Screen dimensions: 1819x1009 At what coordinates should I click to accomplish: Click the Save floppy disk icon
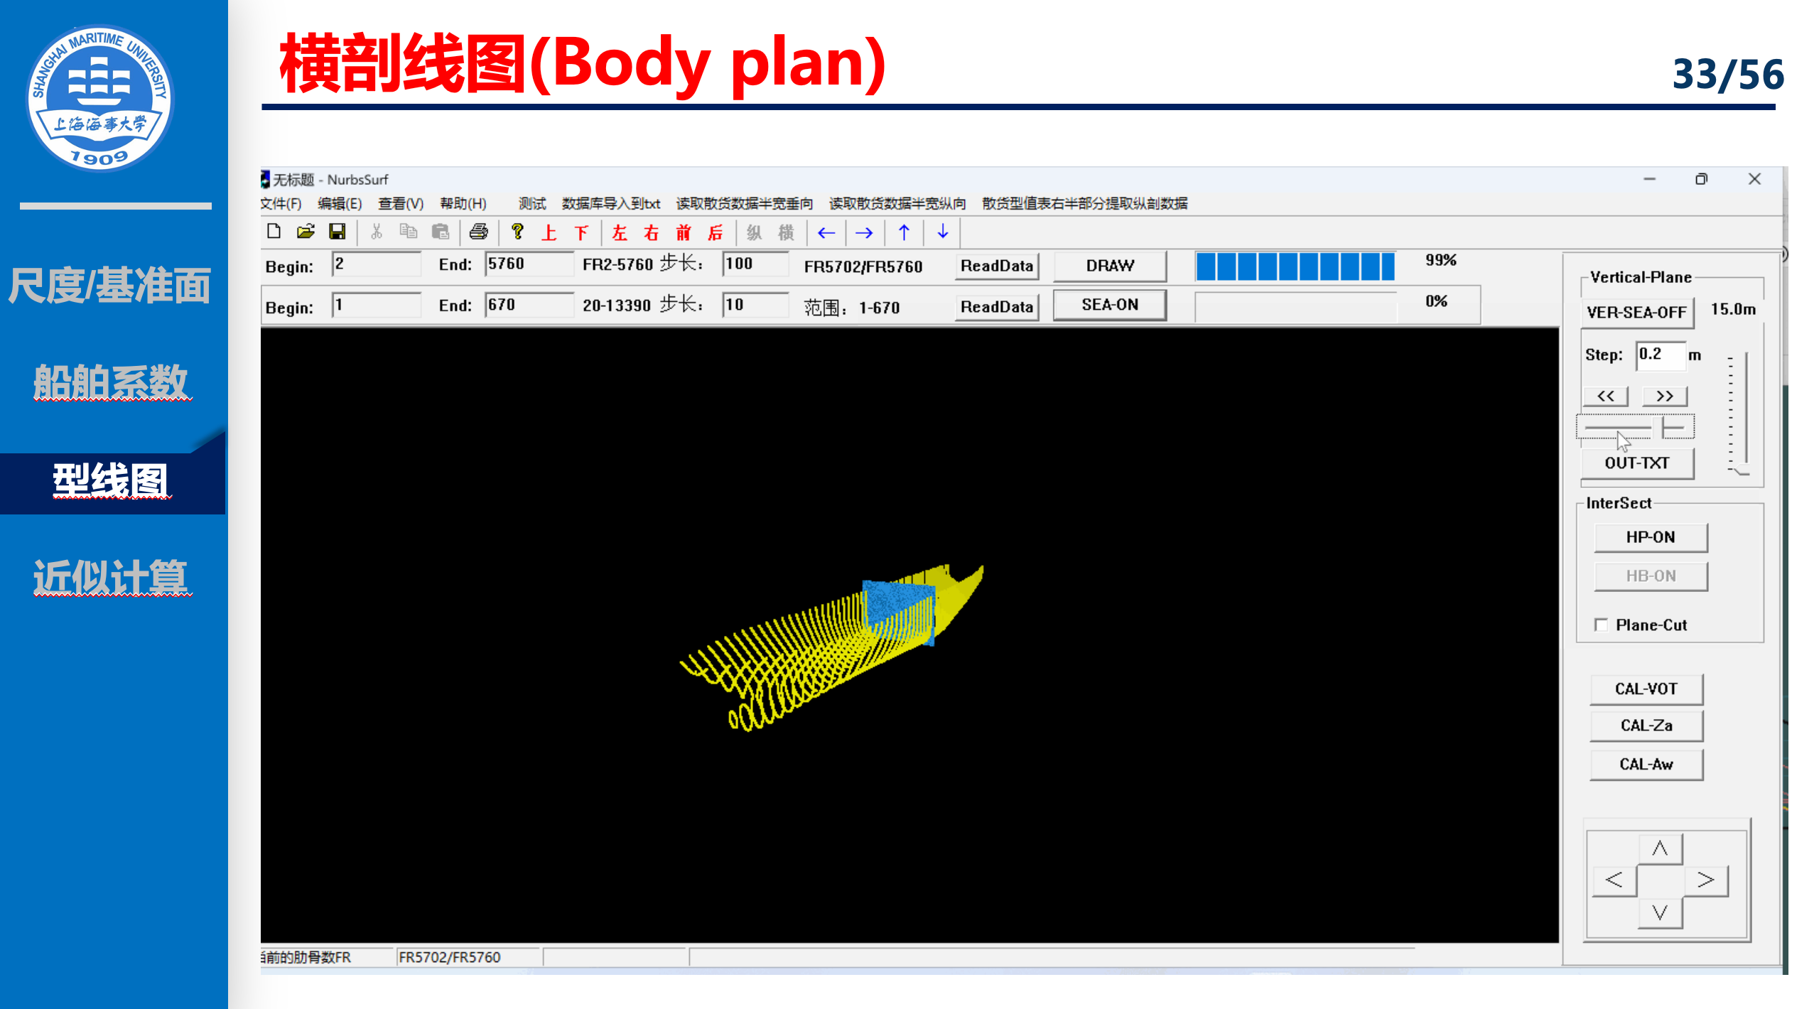337,232
